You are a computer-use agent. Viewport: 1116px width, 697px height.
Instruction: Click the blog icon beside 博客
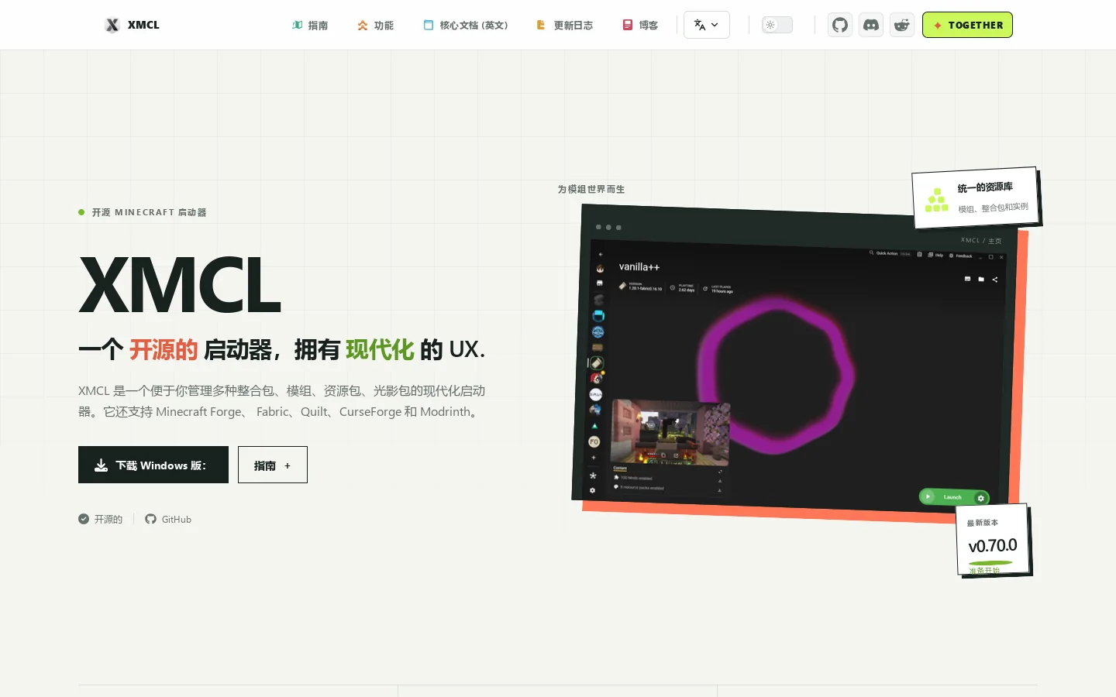click(628, 25)
